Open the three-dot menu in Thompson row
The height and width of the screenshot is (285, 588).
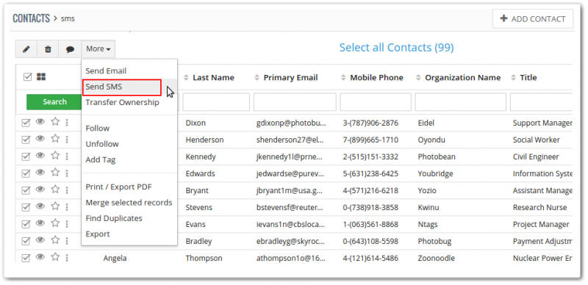pyautogui.click(x=67, y=258)
